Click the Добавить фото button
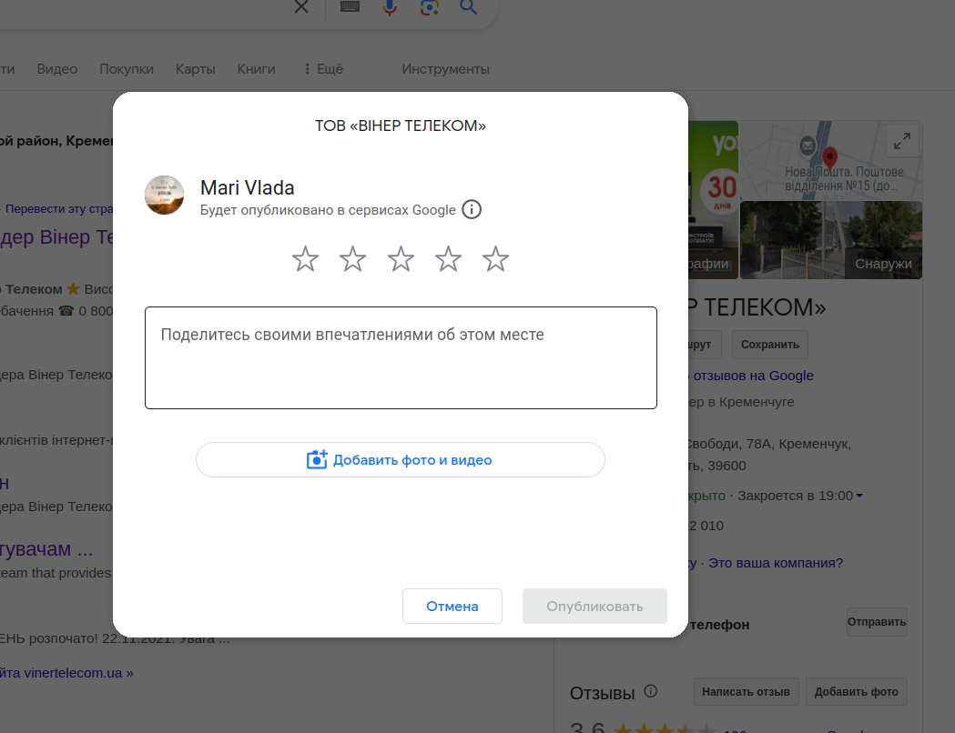955x733 pixels. click(x=857, y=692)
